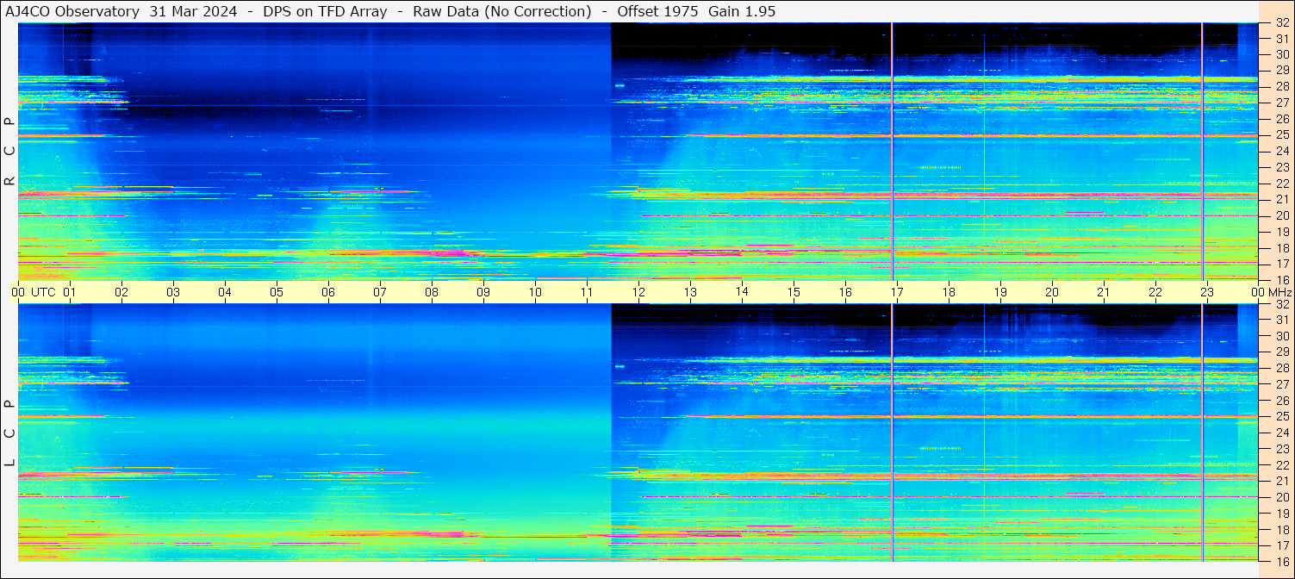Select the 03 hour tick label

point(173,292)
